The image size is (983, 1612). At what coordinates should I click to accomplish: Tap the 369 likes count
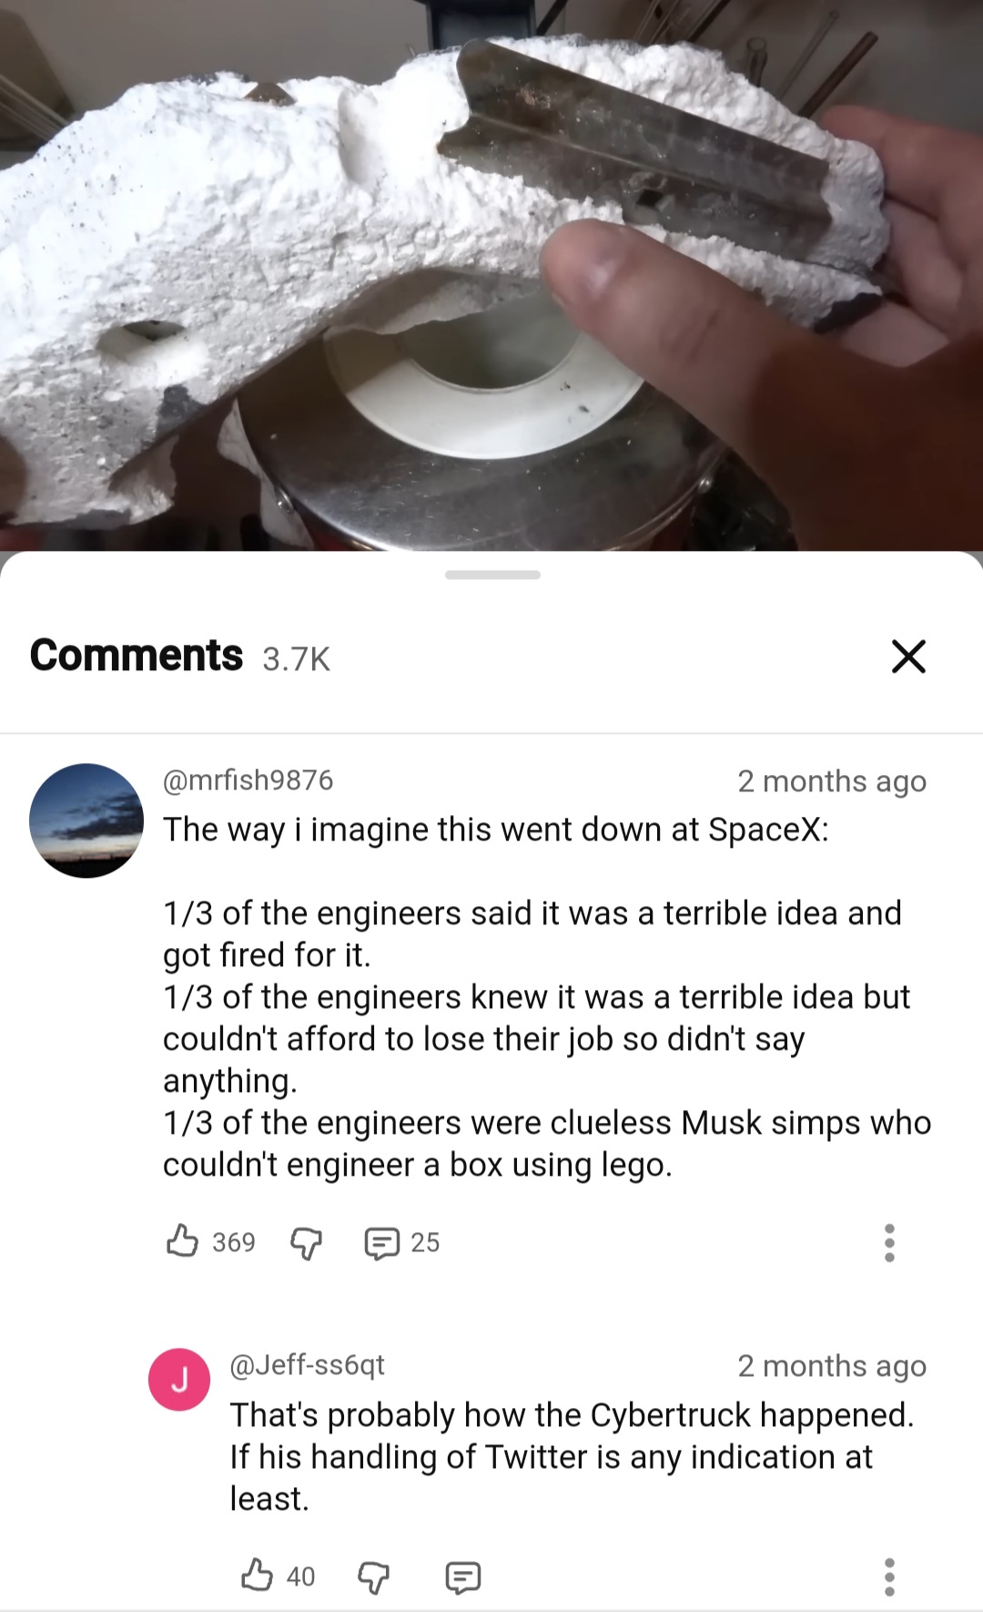234,1242
